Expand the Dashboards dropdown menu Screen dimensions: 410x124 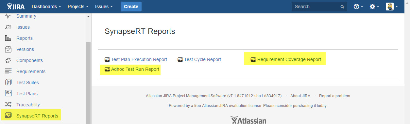click(x=46, y=7)
